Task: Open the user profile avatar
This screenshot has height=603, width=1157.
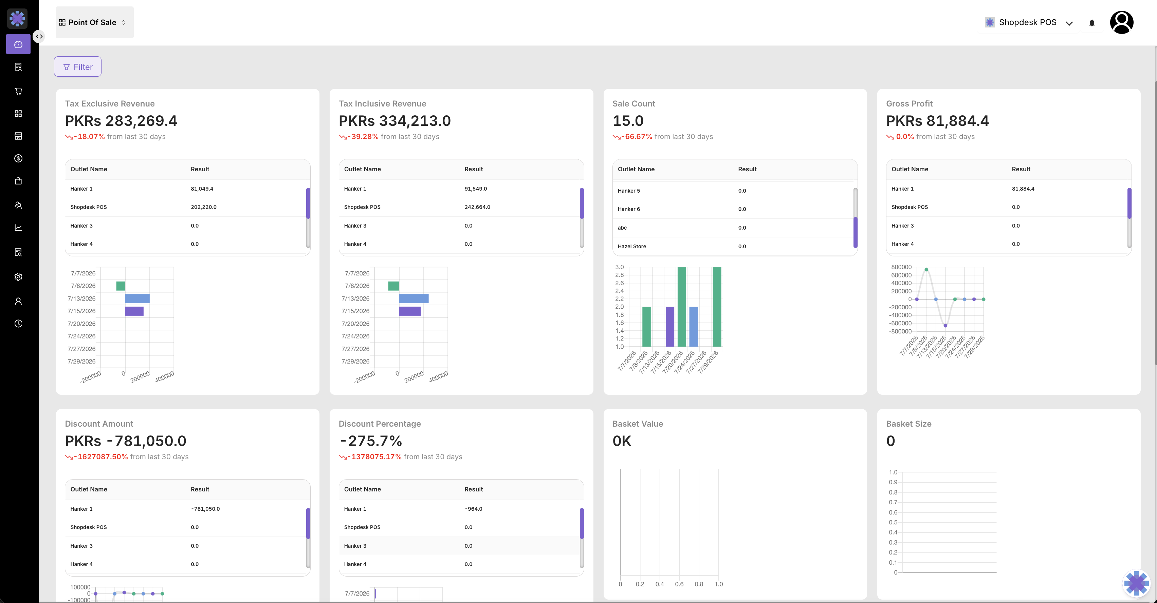Action: tap(1121, 22)
